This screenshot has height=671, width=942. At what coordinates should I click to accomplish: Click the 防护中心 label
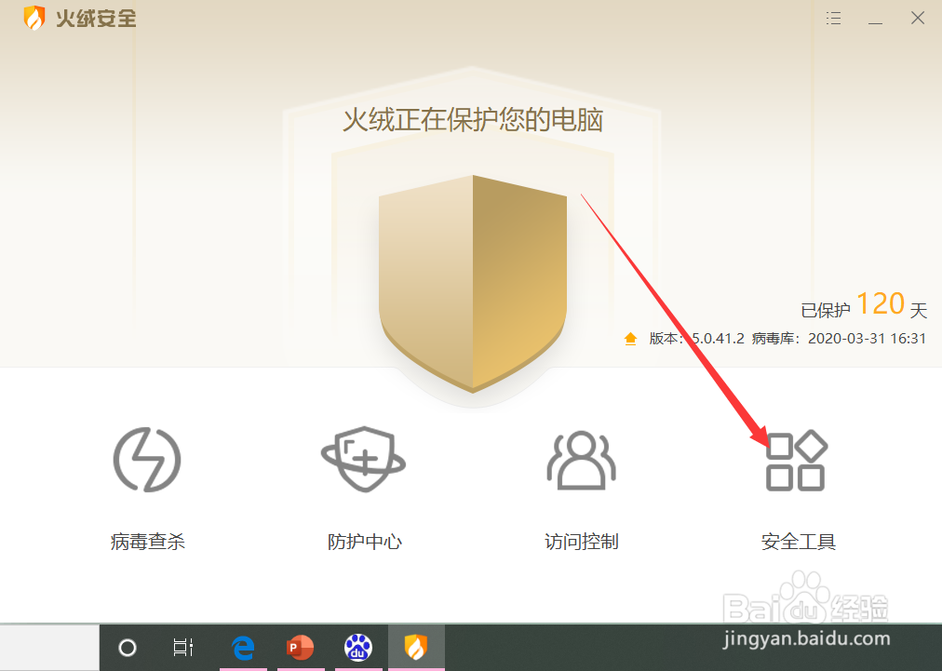(365, 542)
